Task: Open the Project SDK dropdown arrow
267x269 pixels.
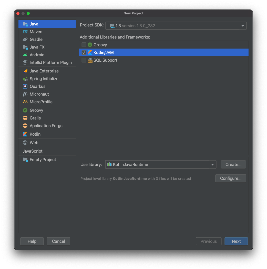Action: tap(243, 26)
